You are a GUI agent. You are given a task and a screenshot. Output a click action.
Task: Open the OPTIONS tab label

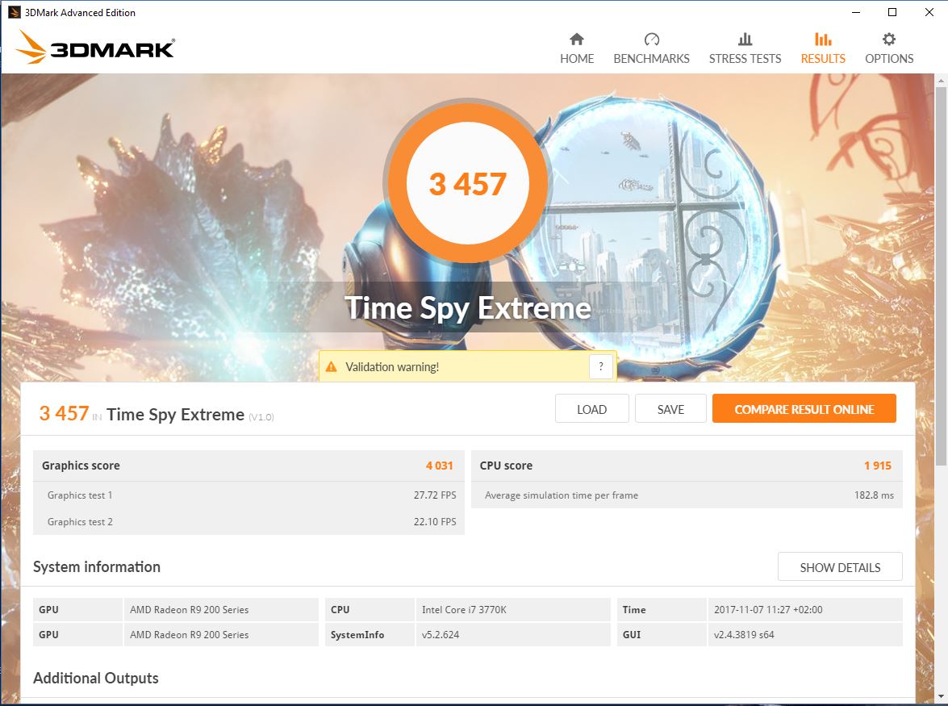[889, 59]
